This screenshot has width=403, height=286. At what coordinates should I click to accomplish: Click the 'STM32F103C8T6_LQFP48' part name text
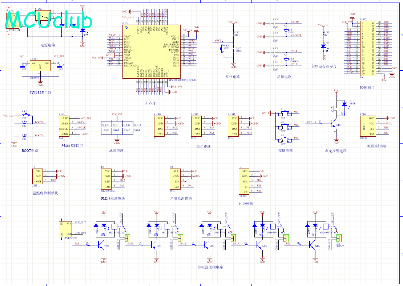(182, 80)
